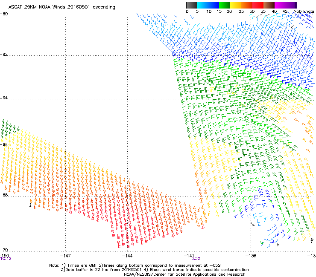This screenshot has height=277, width=316.
Task: Pick the blue 10-15 knots legend swatch
Action: pos(214,5)
